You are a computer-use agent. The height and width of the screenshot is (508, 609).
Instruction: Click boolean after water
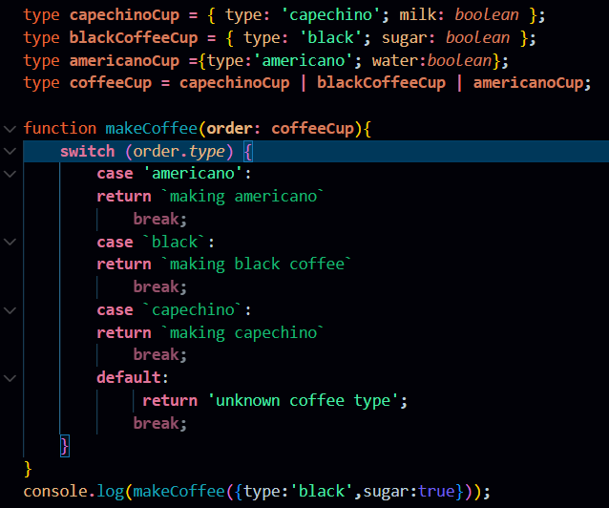pyautogui.click(x=459, y=60)
